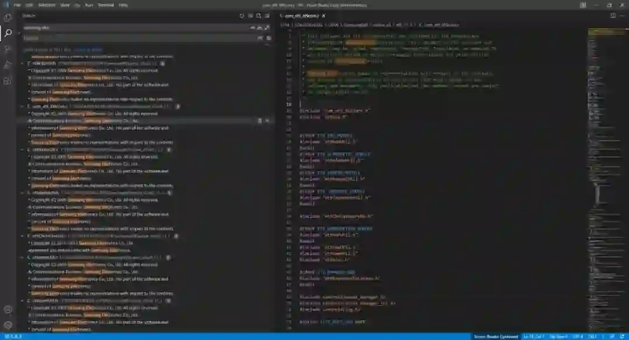Clear the search results
Viewport: 629px width, 340px height.
(250, 16)
